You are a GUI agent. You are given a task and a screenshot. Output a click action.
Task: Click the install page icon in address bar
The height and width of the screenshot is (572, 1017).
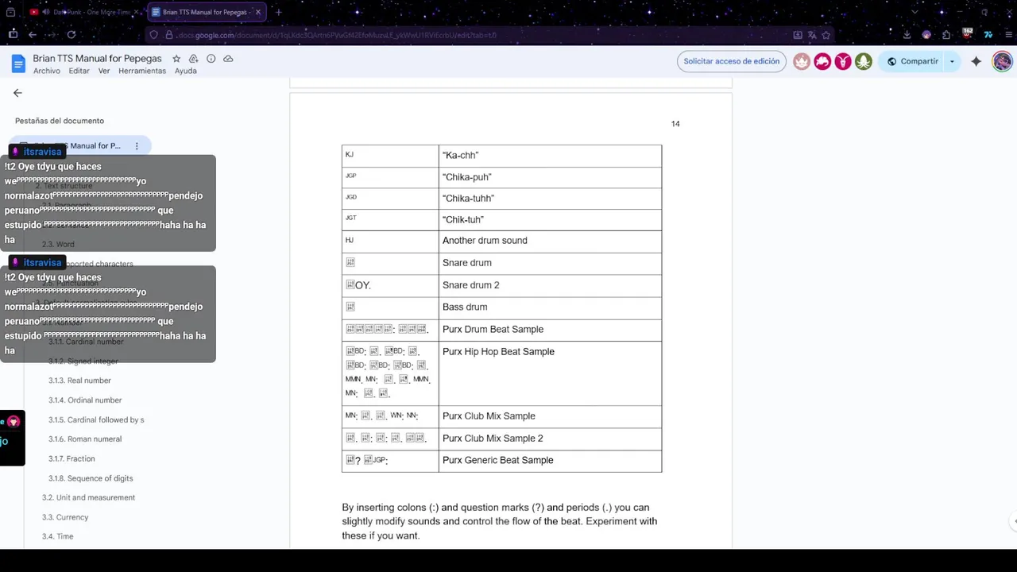click(x=798, y=35)
